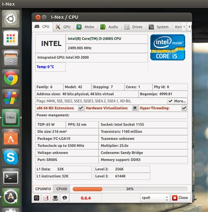The height and width of the screenshot is (212, 208).
Task: Click the Part: SR00S field
Action: click(x=67, y=160)
